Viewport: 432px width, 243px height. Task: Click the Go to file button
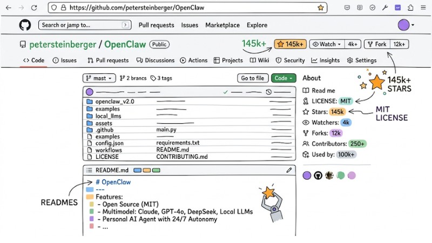click(x=253, y=78)
